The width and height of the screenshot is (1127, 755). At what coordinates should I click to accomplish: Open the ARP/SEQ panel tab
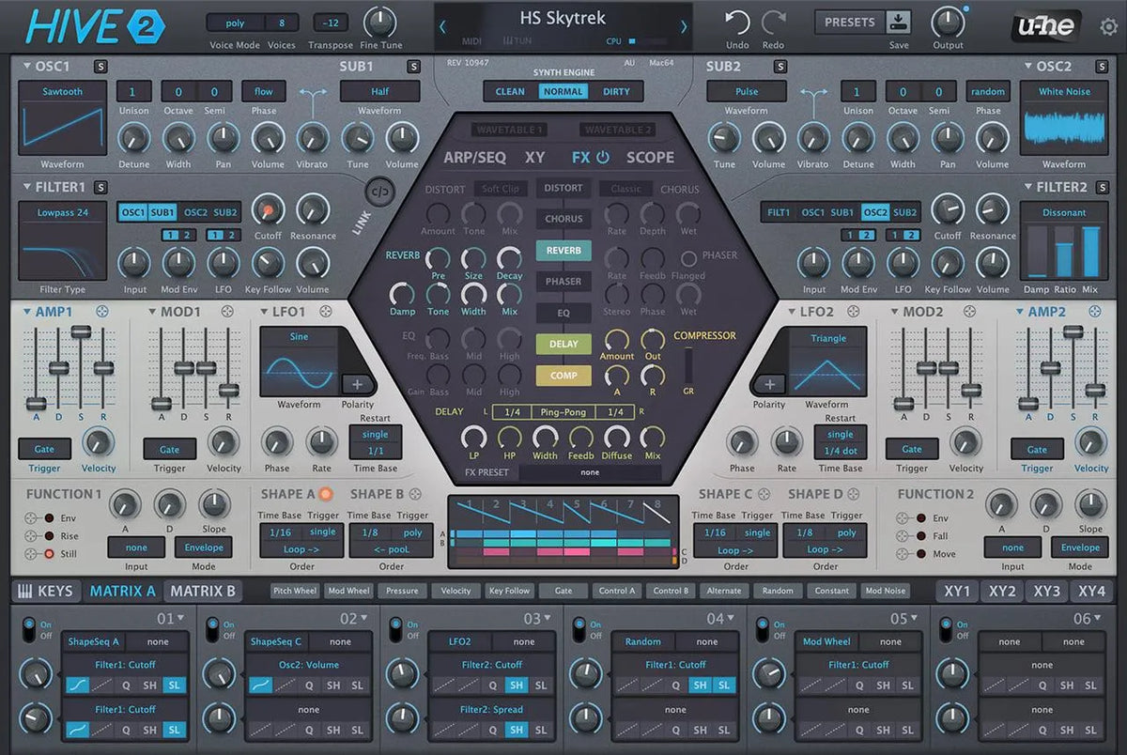point(474,158)
